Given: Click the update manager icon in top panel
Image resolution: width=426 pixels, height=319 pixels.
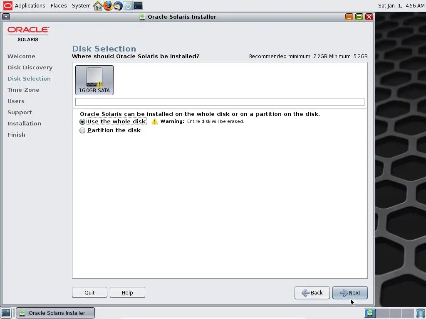Looking at the screenshot, I should click(128, 6).
